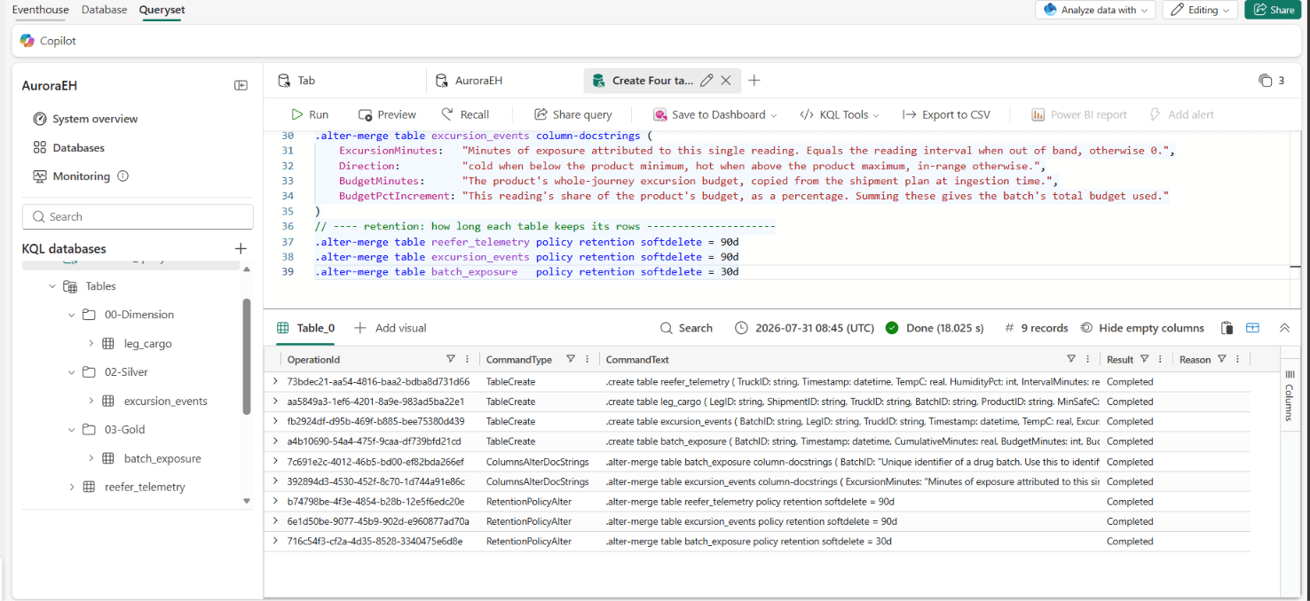Expand the leg_cargo table
Viewport: 1310px width, 601px height.
point(91,343)
